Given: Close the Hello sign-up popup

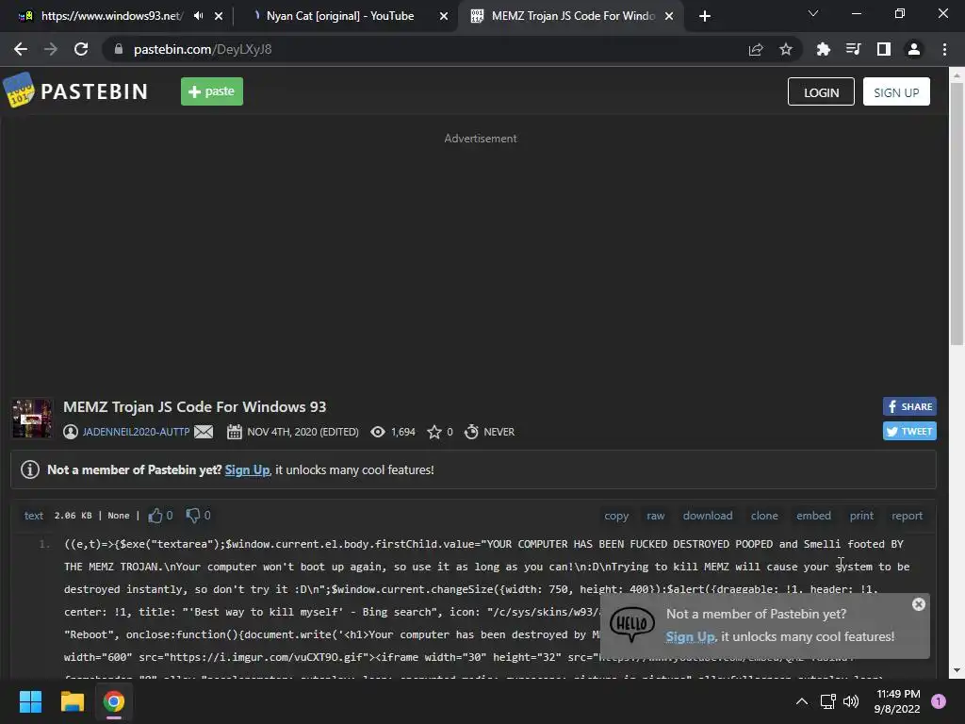Looking at the screenshot, I should pos(919,604).
